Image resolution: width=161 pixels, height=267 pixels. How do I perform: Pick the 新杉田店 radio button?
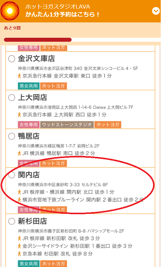[x=12, y=221]
